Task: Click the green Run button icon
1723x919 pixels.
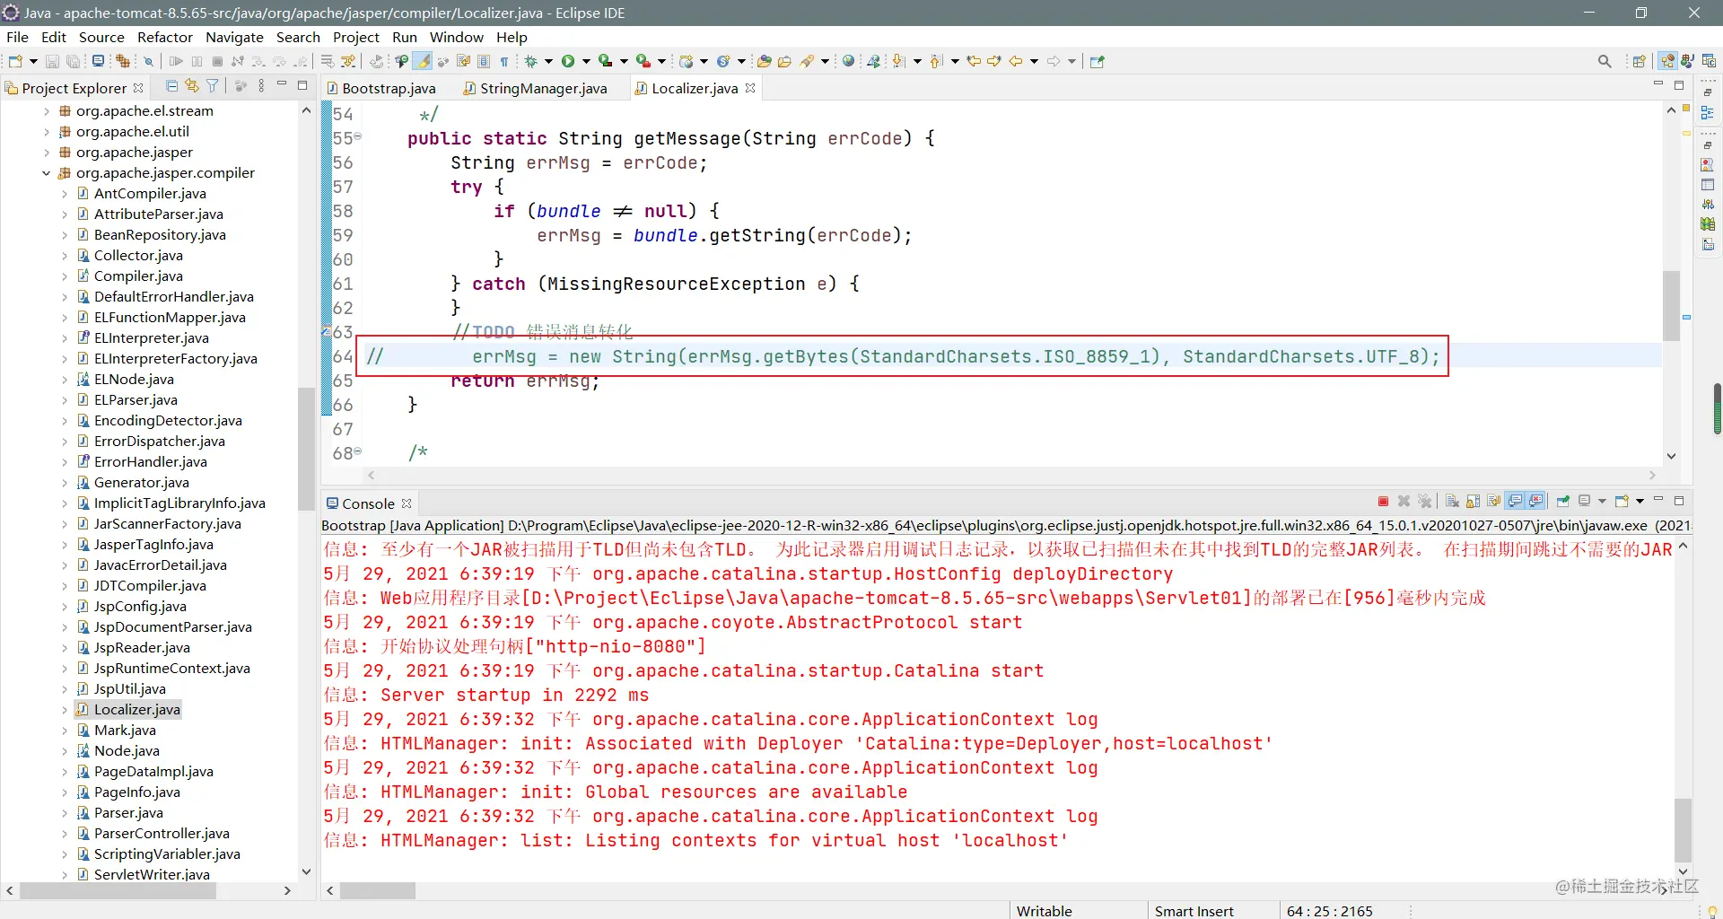Action: point(568,61)
